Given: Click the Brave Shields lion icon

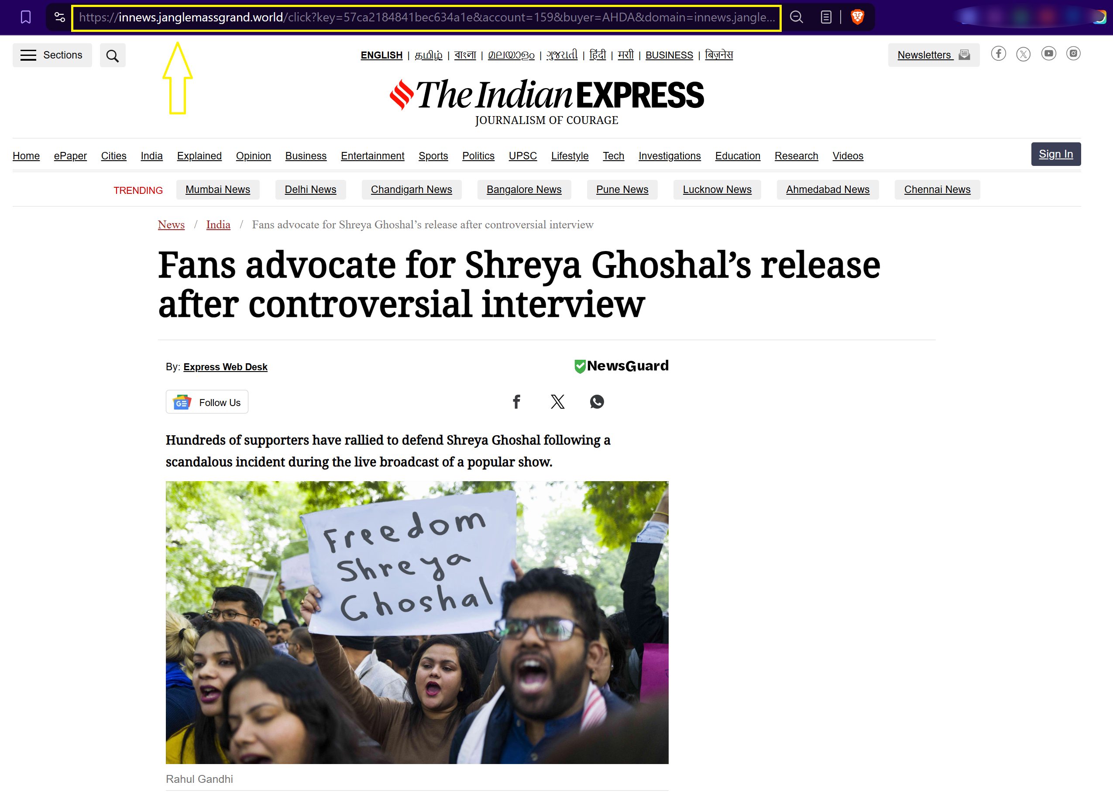Looking at the screenshot, I should [858, 17].
